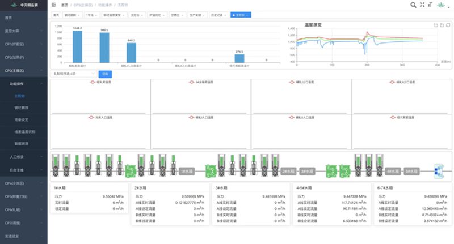Toggle the 粗轧前温度 legend series
This screenshot has width=454, height=244.
click(100, 82)
